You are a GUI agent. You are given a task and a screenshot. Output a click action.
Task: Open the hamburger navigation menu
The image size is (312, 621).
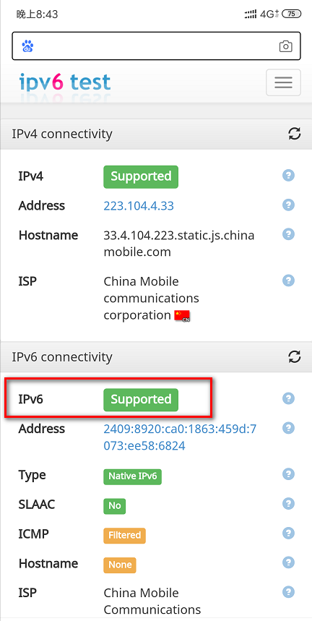283,82
